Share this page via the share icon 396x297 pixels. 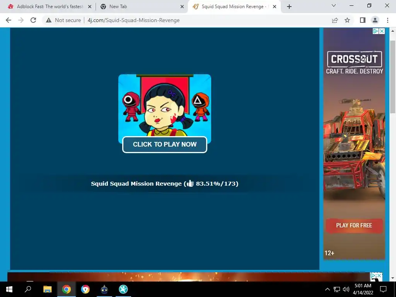(335, 20)
